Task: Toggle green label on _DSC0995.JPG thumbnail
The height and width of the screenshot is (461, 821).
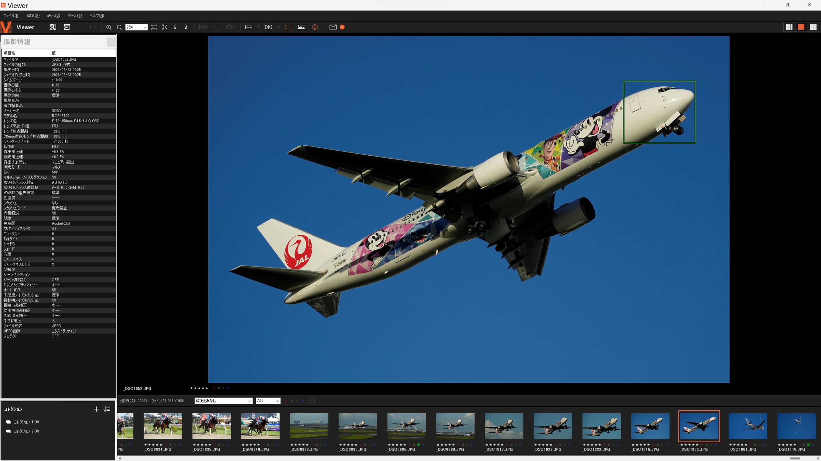Action: point(419,445)
